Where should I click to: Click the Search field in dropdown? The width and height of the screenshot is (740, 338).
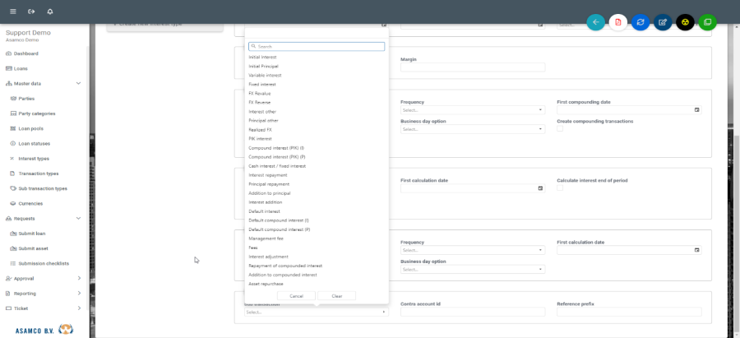(x=317, y=47)
